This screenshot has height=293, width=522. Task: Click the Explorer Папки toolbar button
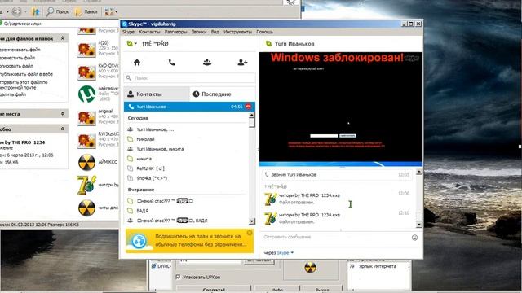click(x=86, y=12)
